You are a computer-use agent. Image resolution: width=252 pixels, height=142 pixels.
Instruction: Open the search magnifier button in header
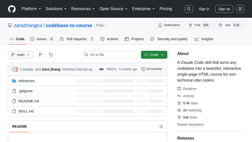pyautogui.click(x=189, y=9)
